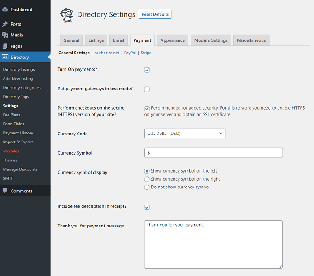Click the textarea resize handle corner
The width and height of the screenshot is (314, 276).
tap(280, 267)
